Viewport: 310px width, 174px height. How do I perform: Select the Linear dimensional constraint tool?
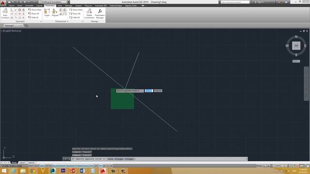(47, 13)
